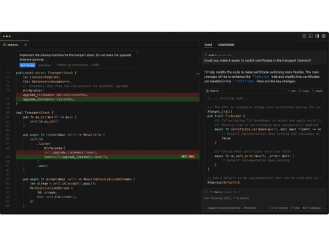The image size is (329, 247).
Task: Send with the no context option
Action: click(279, 207)
